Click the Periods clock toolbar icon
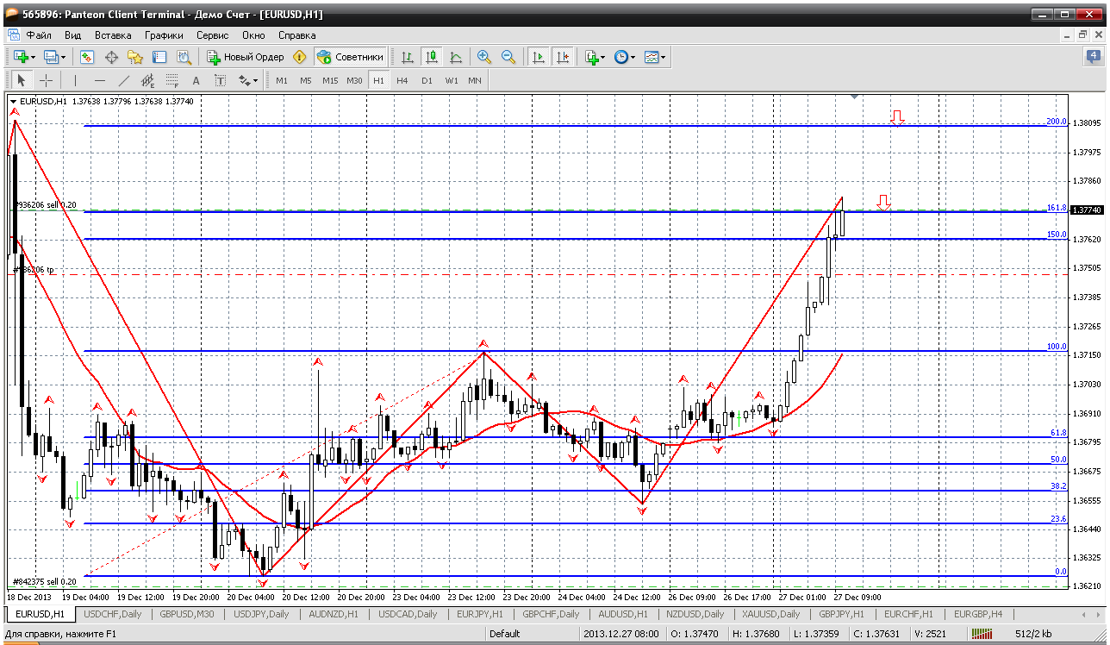 (621, 57)
